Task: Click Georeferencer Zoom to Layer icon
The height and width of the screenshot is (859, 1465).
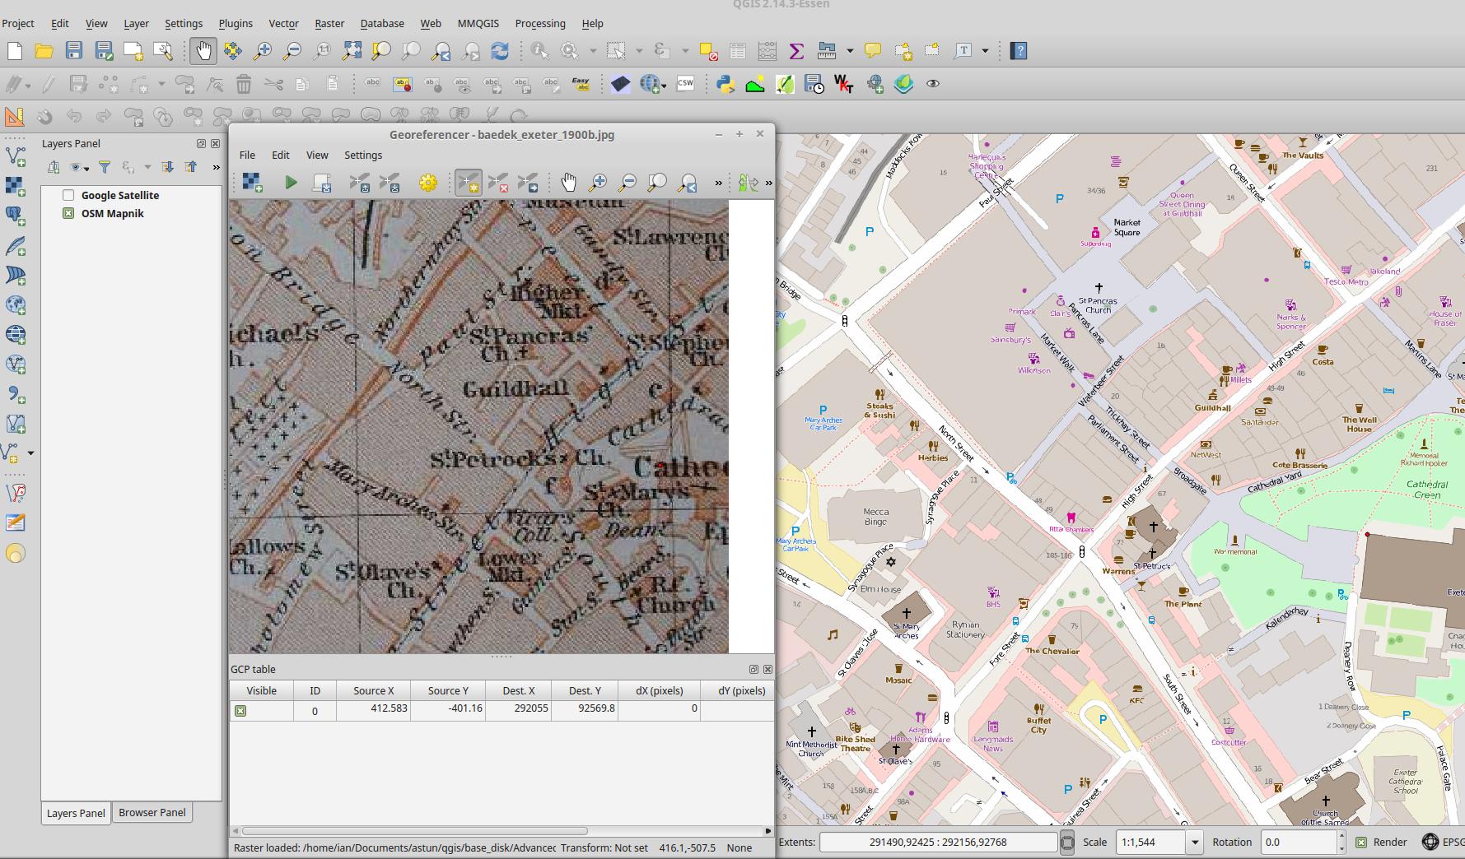Action: (x=657, y=183)
